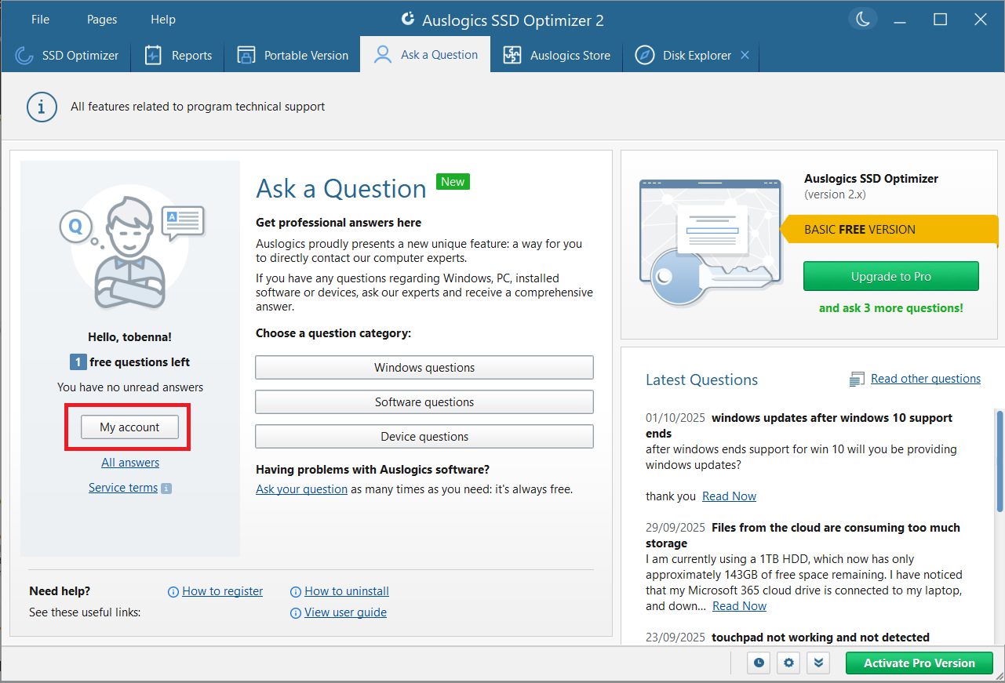Open the scheduler clock icon in bottom bar
The height and width of the screenshot is (683, 1005).
(759, 663)
